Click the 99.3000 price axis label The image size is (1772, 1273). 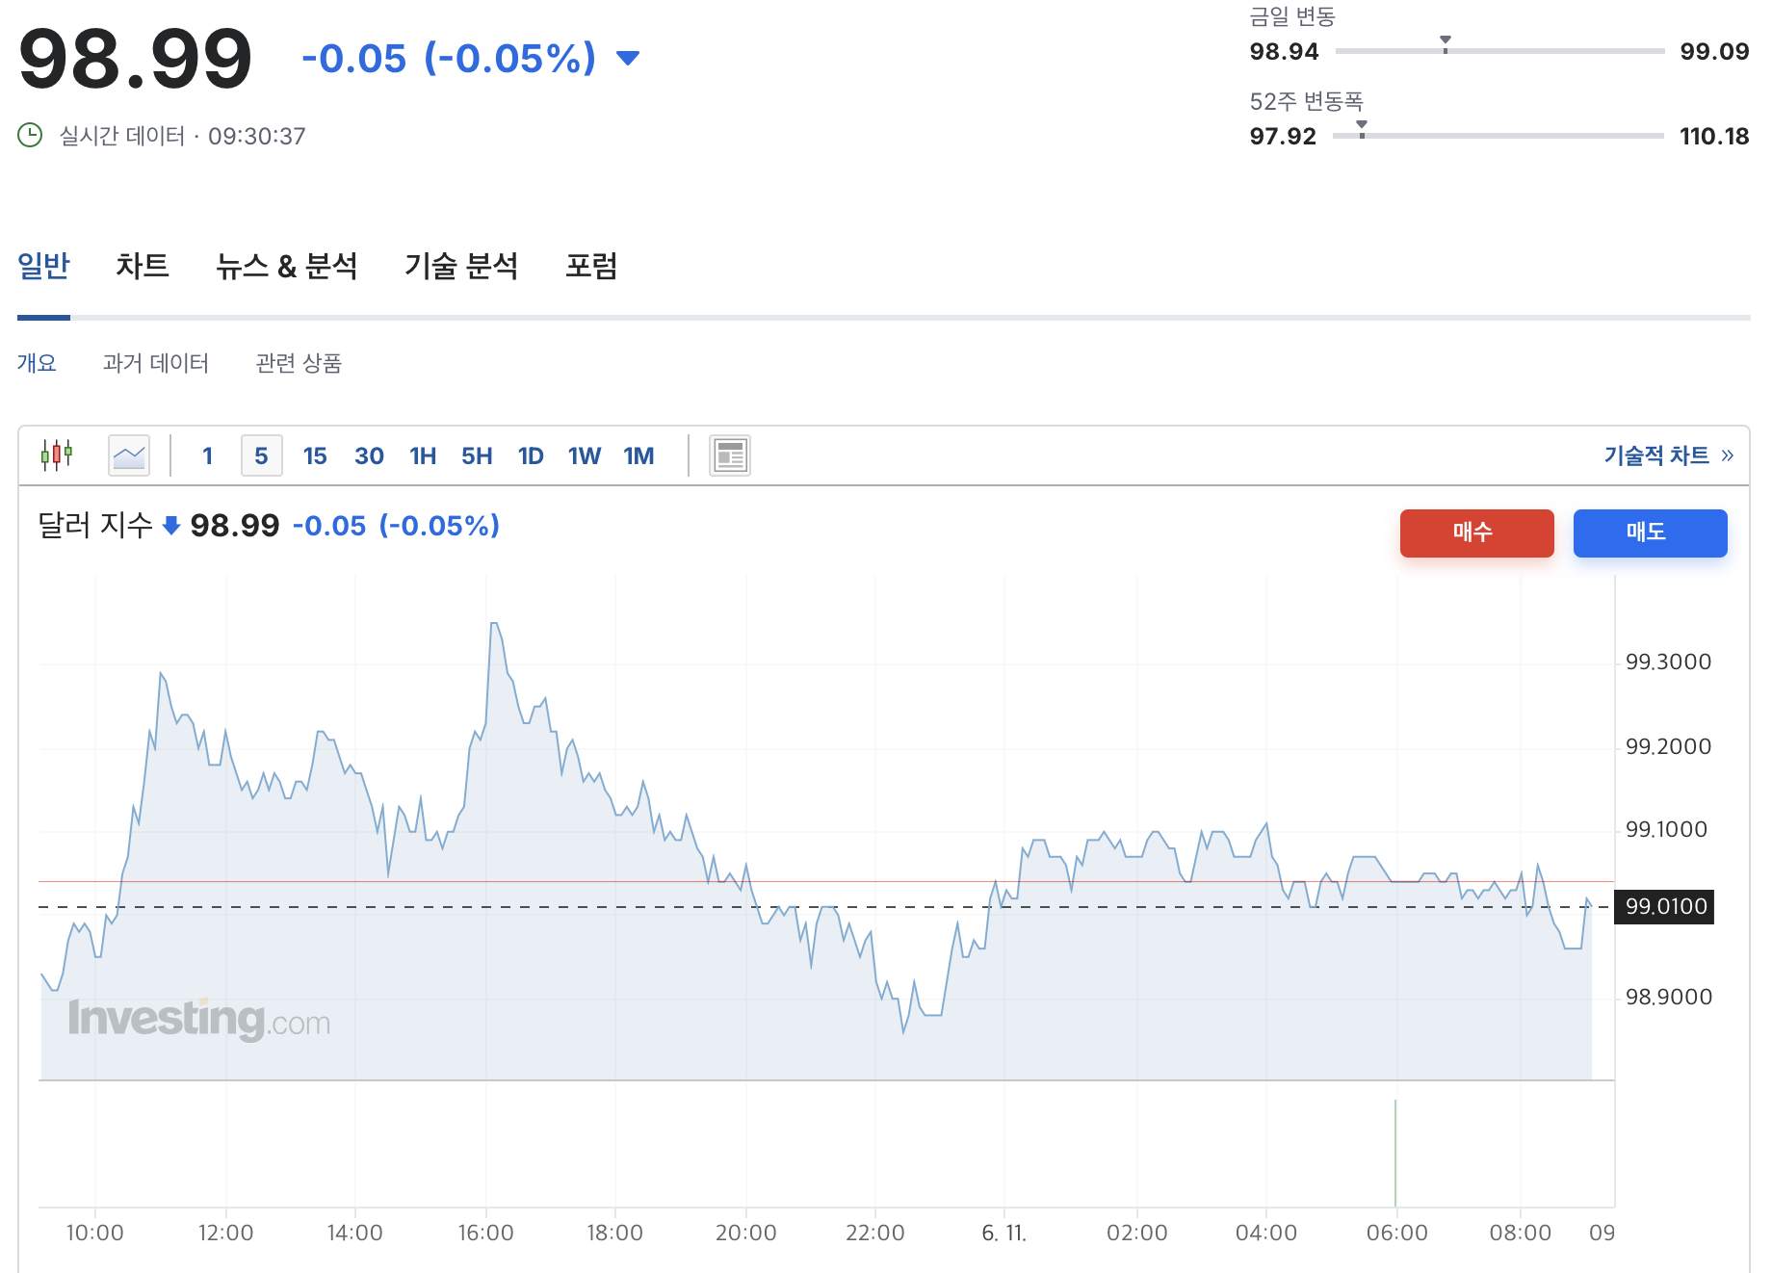[1668, 662]
